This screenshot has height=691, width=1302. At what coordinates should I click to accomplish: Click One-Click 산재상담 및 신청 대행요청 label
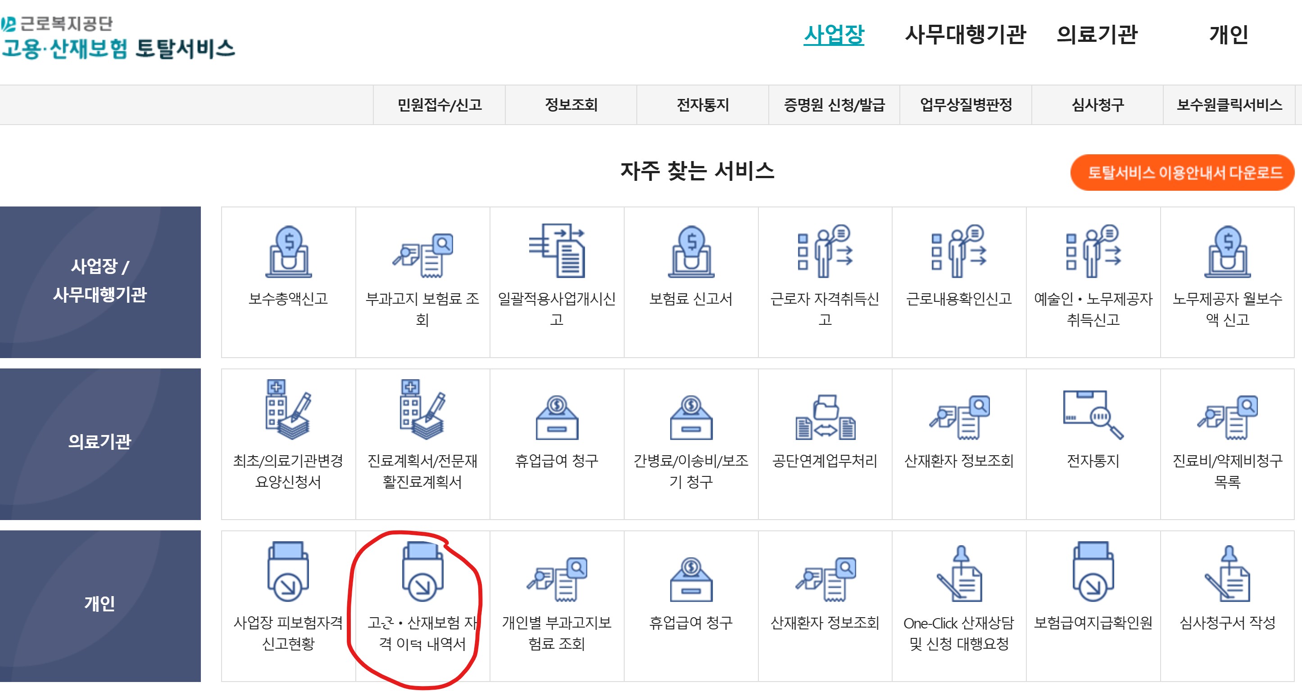click(959, 633)
